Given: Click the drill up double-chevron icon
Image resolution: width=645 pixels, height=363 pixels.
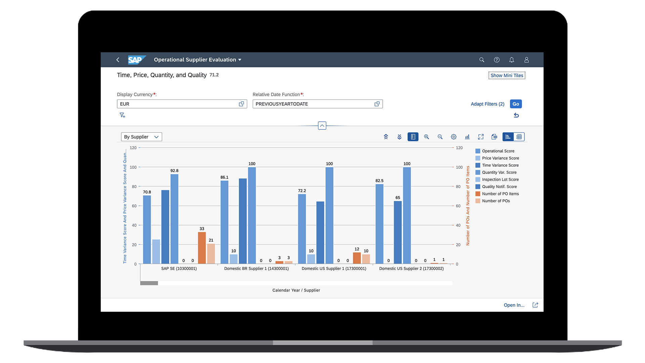Looking at the screenshot, I should point(386,137).
